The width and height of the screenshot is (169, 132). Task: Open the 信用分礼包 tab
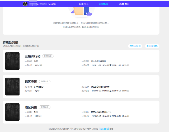83,4
